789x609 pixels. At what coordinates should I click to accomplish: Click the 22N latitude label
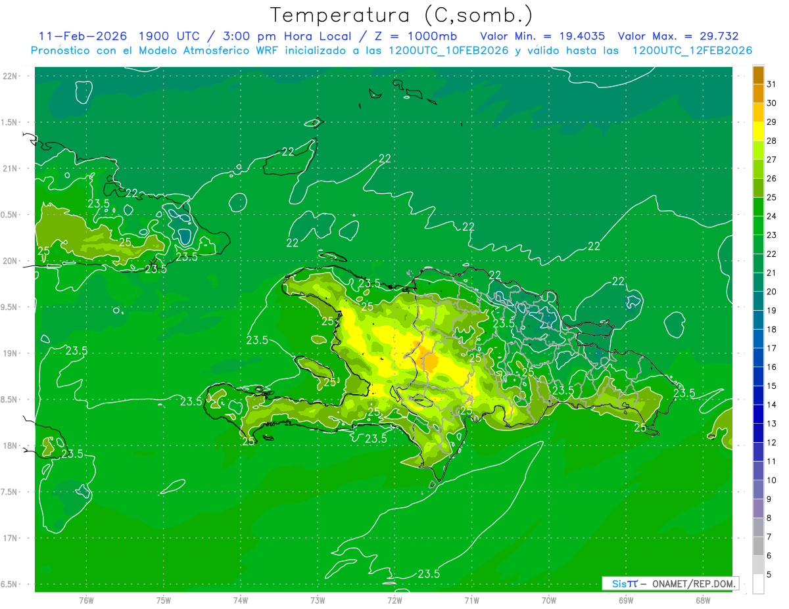click(x=11, y=76)
